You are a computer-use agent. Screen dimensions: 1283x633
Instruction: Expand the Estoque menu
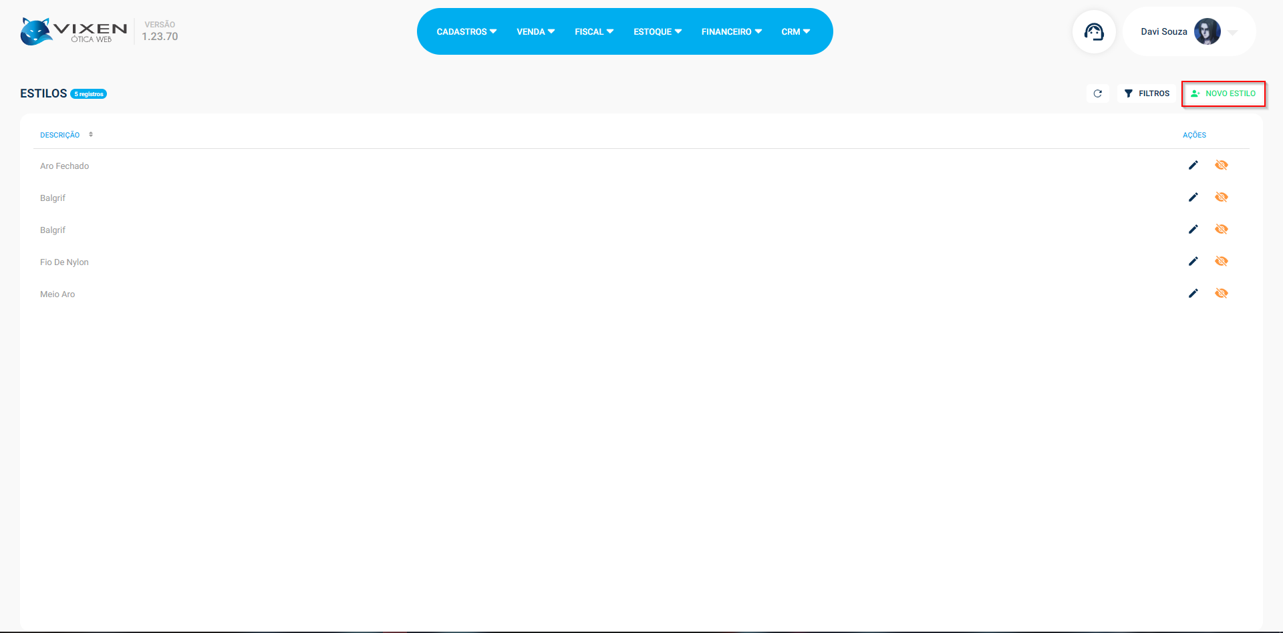pyautogui.click(x=658, y=31)
